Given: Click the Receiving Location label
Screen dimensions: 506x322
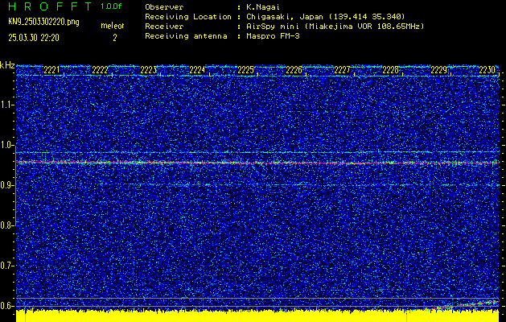Looking at the screenshot, I should tap(188, 16).
